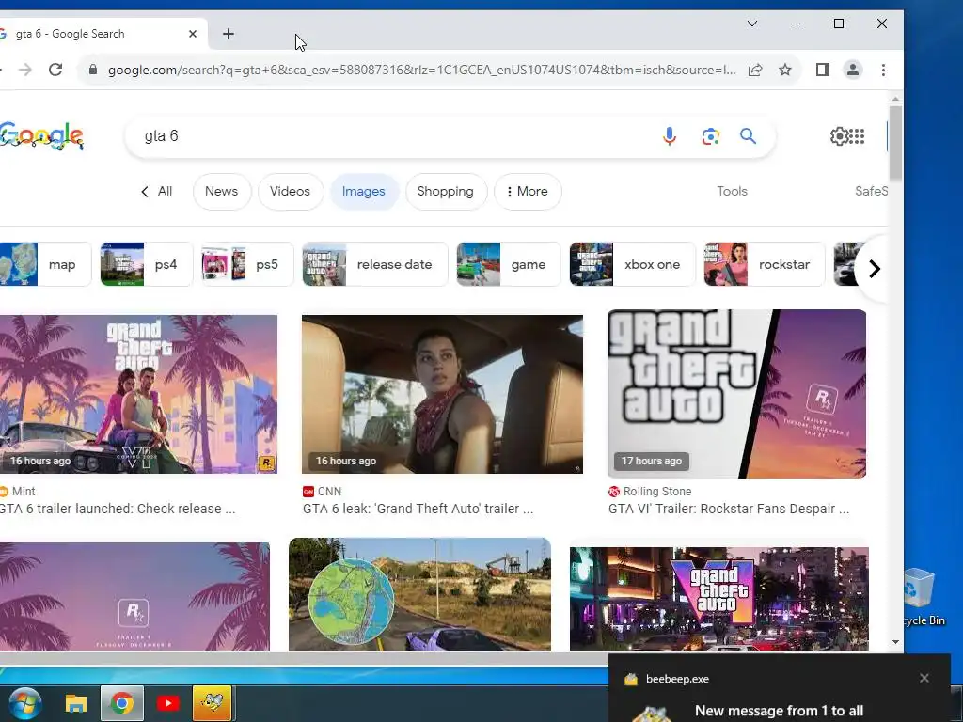Click the scrollbar down arrow
Screen dimensions: 963x722
click(x=895, y=641)
